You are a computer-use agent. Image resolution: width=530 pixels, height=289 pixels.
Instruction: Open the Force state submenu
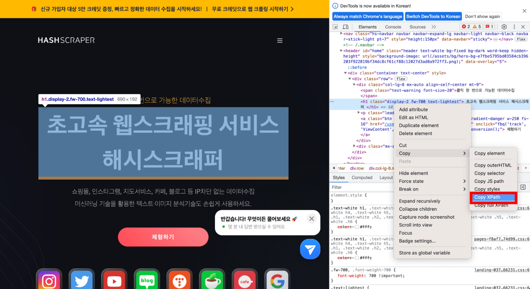click(x=432, y=181)
